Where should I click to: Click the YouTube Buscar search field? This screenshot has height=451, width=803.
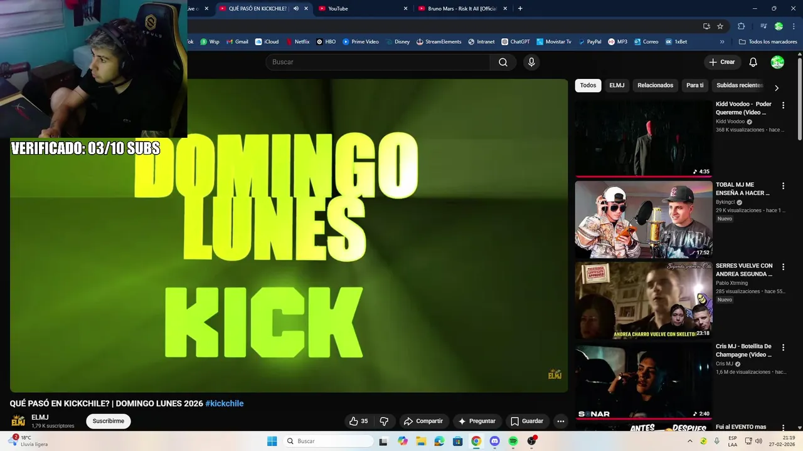click(x=378, y=62)
